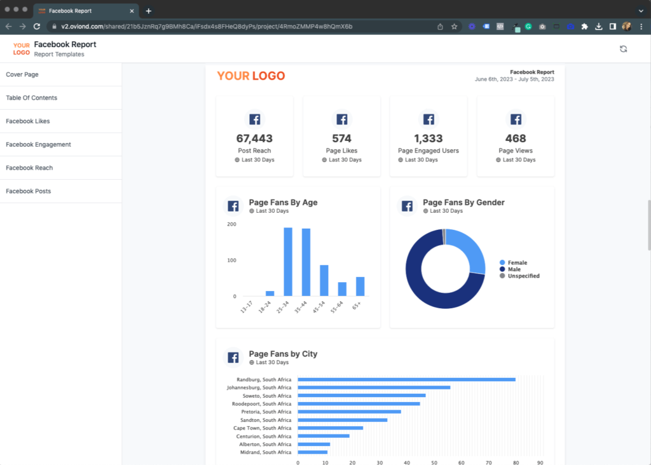651x465 pixels.
Task: Click the Facebook icon beside Page Fans By Gender
Action: coord(408,206)
